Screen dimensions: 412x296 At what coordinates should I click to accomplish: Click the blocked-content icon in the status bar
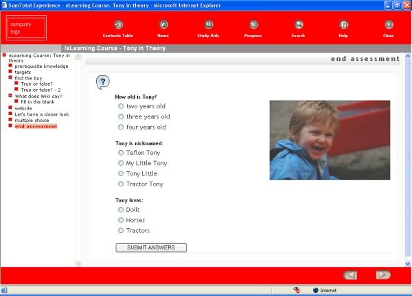point(297,290)
